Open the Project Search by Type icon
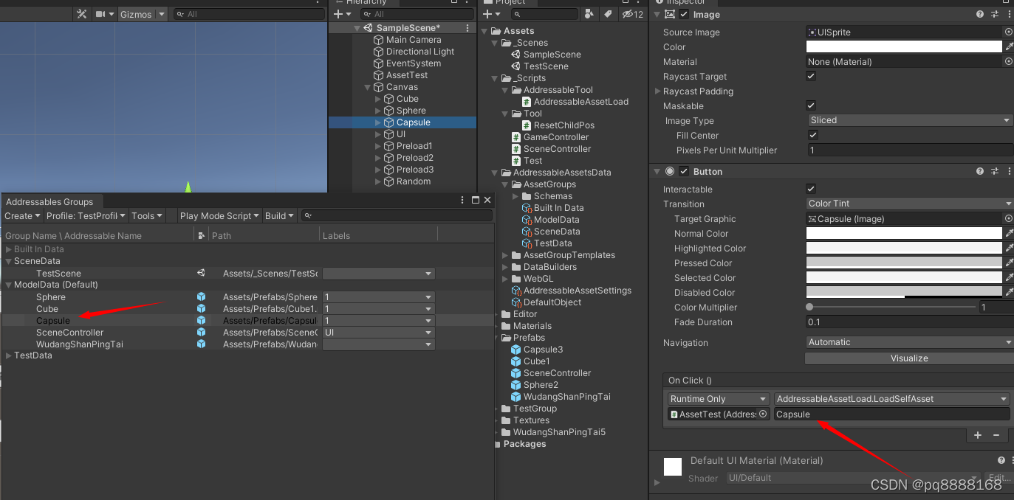 pos(589,14)
